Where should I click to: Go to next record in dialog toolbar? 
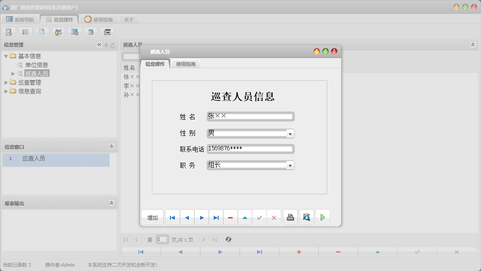point(202,218)
